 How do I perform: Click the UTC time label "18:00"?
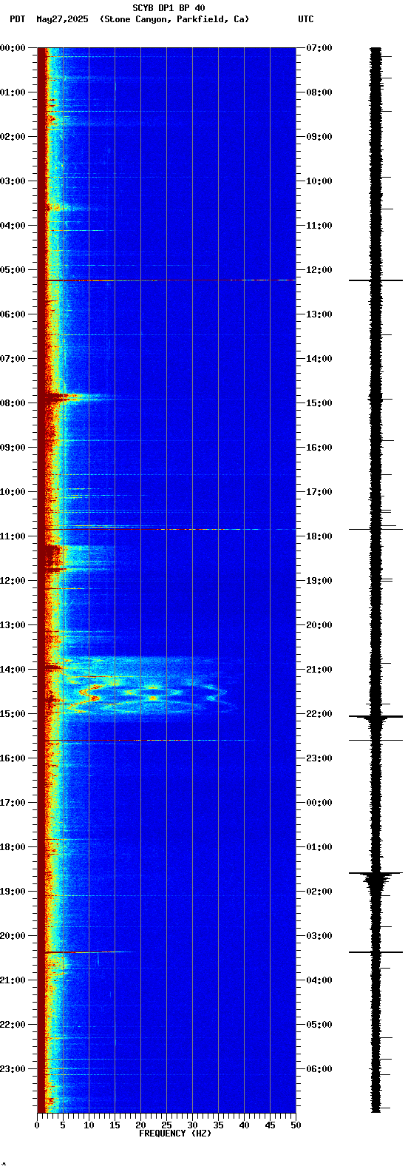coord(319,536)
